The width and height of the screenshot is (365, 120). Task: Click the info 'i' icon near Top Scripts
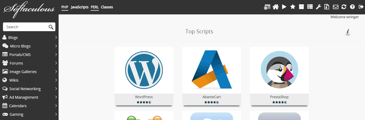pos(348,32)
